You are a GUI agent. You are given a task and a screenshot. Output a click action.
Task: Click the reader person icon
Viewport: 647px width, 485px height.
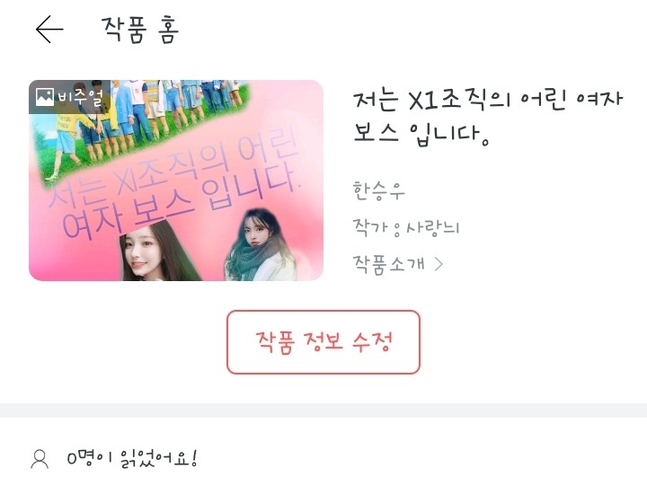40,459
